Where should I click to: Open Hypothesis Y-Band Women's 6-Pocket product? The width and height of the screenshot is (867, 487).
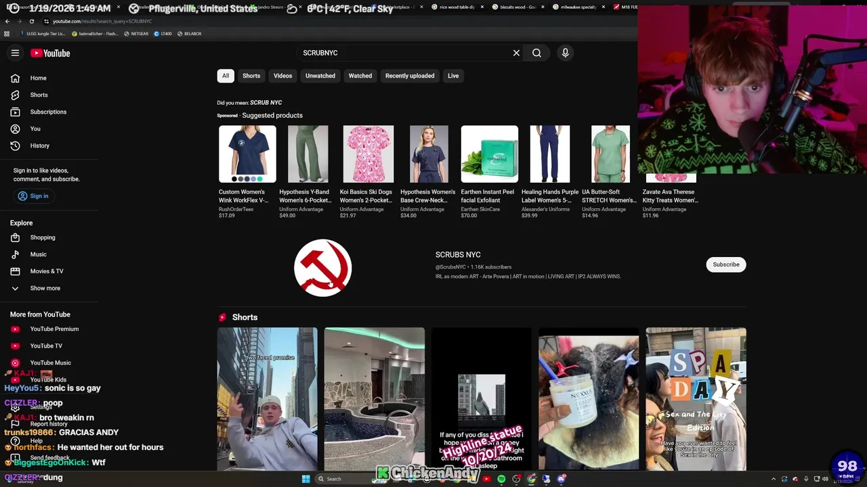click(307, 172)
